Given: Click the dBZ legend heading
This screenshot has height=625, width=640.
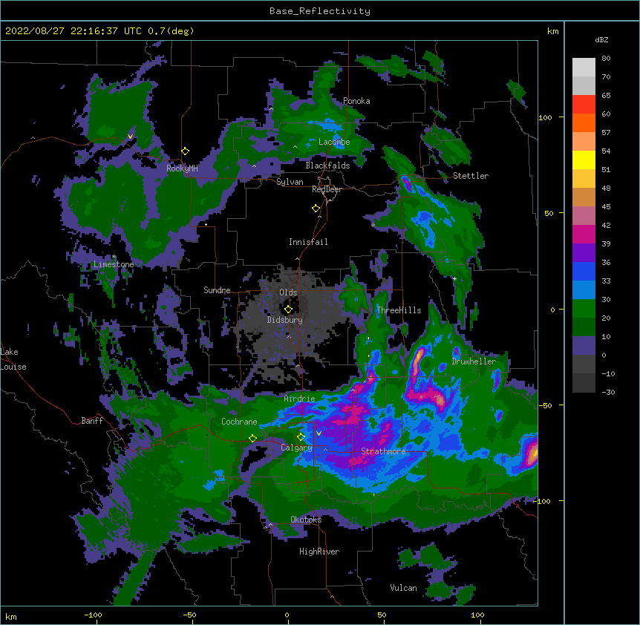Looking at the screenshot, I should tap(601, 40).
